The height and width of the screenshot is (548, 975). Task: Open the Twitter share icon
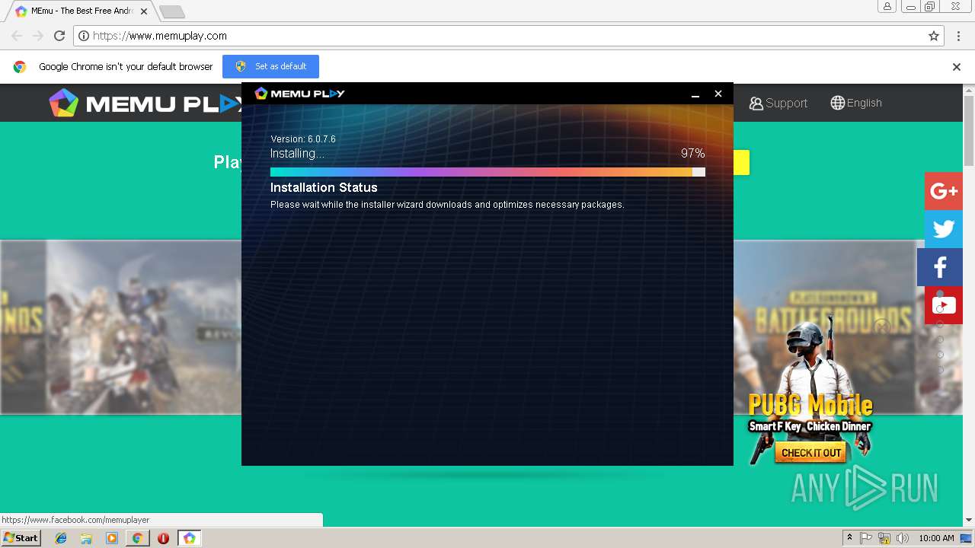tap(944, 229)
